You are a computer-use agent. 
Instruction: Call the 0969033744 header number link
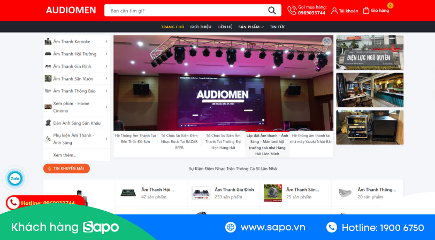[x=311, y=13]
